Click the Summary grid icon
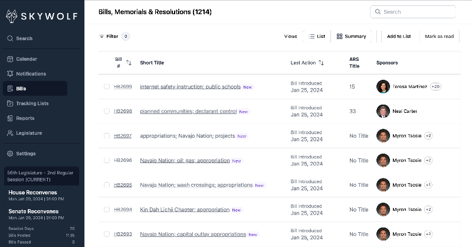This screenshot has width=472, height=247. 340,37
